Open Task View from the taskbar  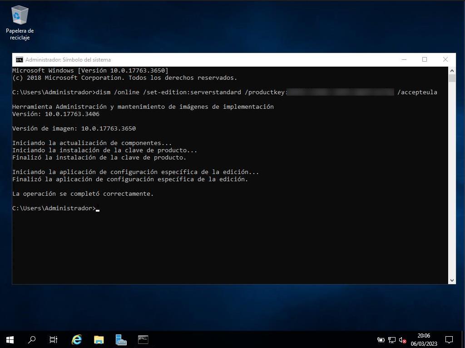coord(54,339)
